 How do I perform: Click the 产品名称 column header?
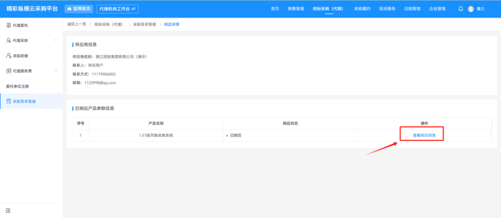coord(156,123)
